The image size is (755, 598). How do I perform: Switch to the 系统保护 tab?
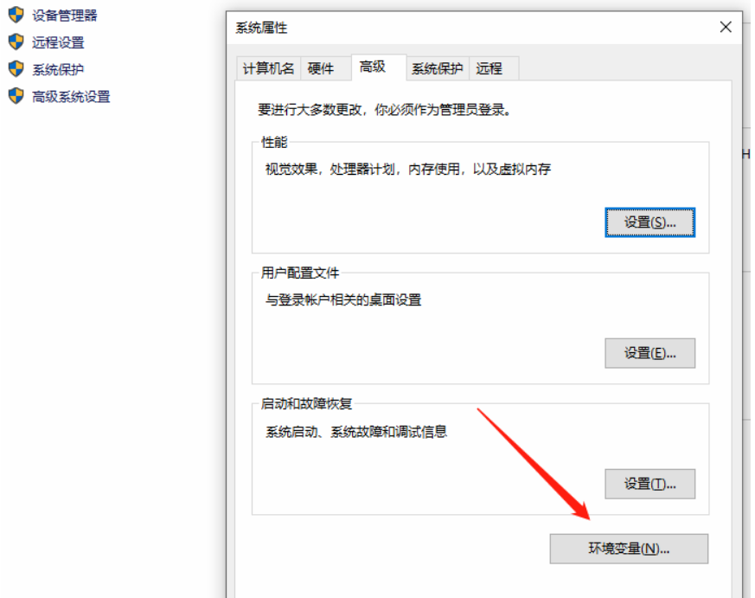tap(438, 68)
